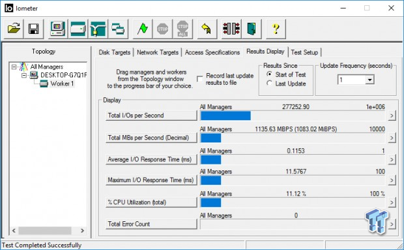Open the Access Specifications tab
The width and height of the screenshot is (404, 250).
212,52
